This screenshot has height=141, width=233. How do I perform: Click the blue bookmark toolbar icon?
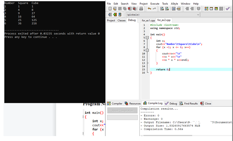120,14
